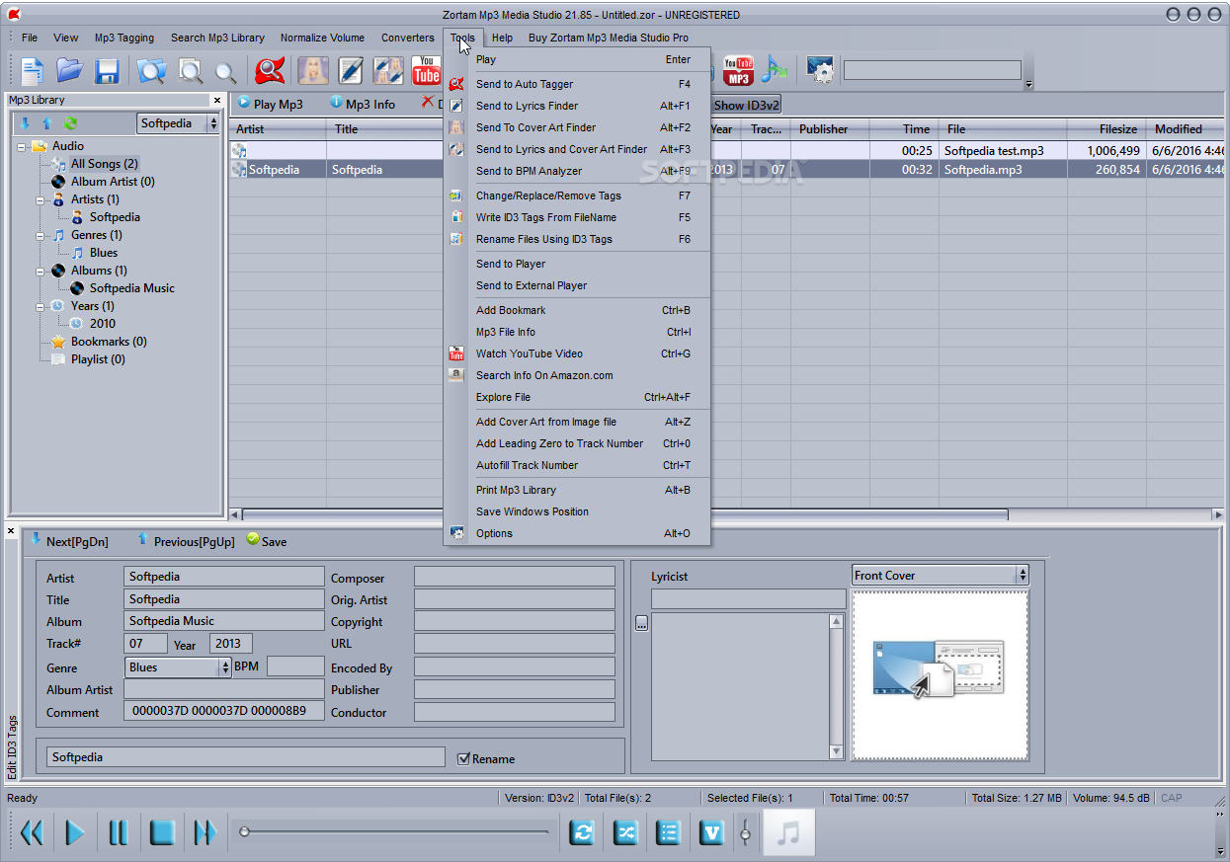The width and height of the screenshot is (1230, 862).
Task: Click Next[PgDn] in tag editor
Action: click(69, 541)
